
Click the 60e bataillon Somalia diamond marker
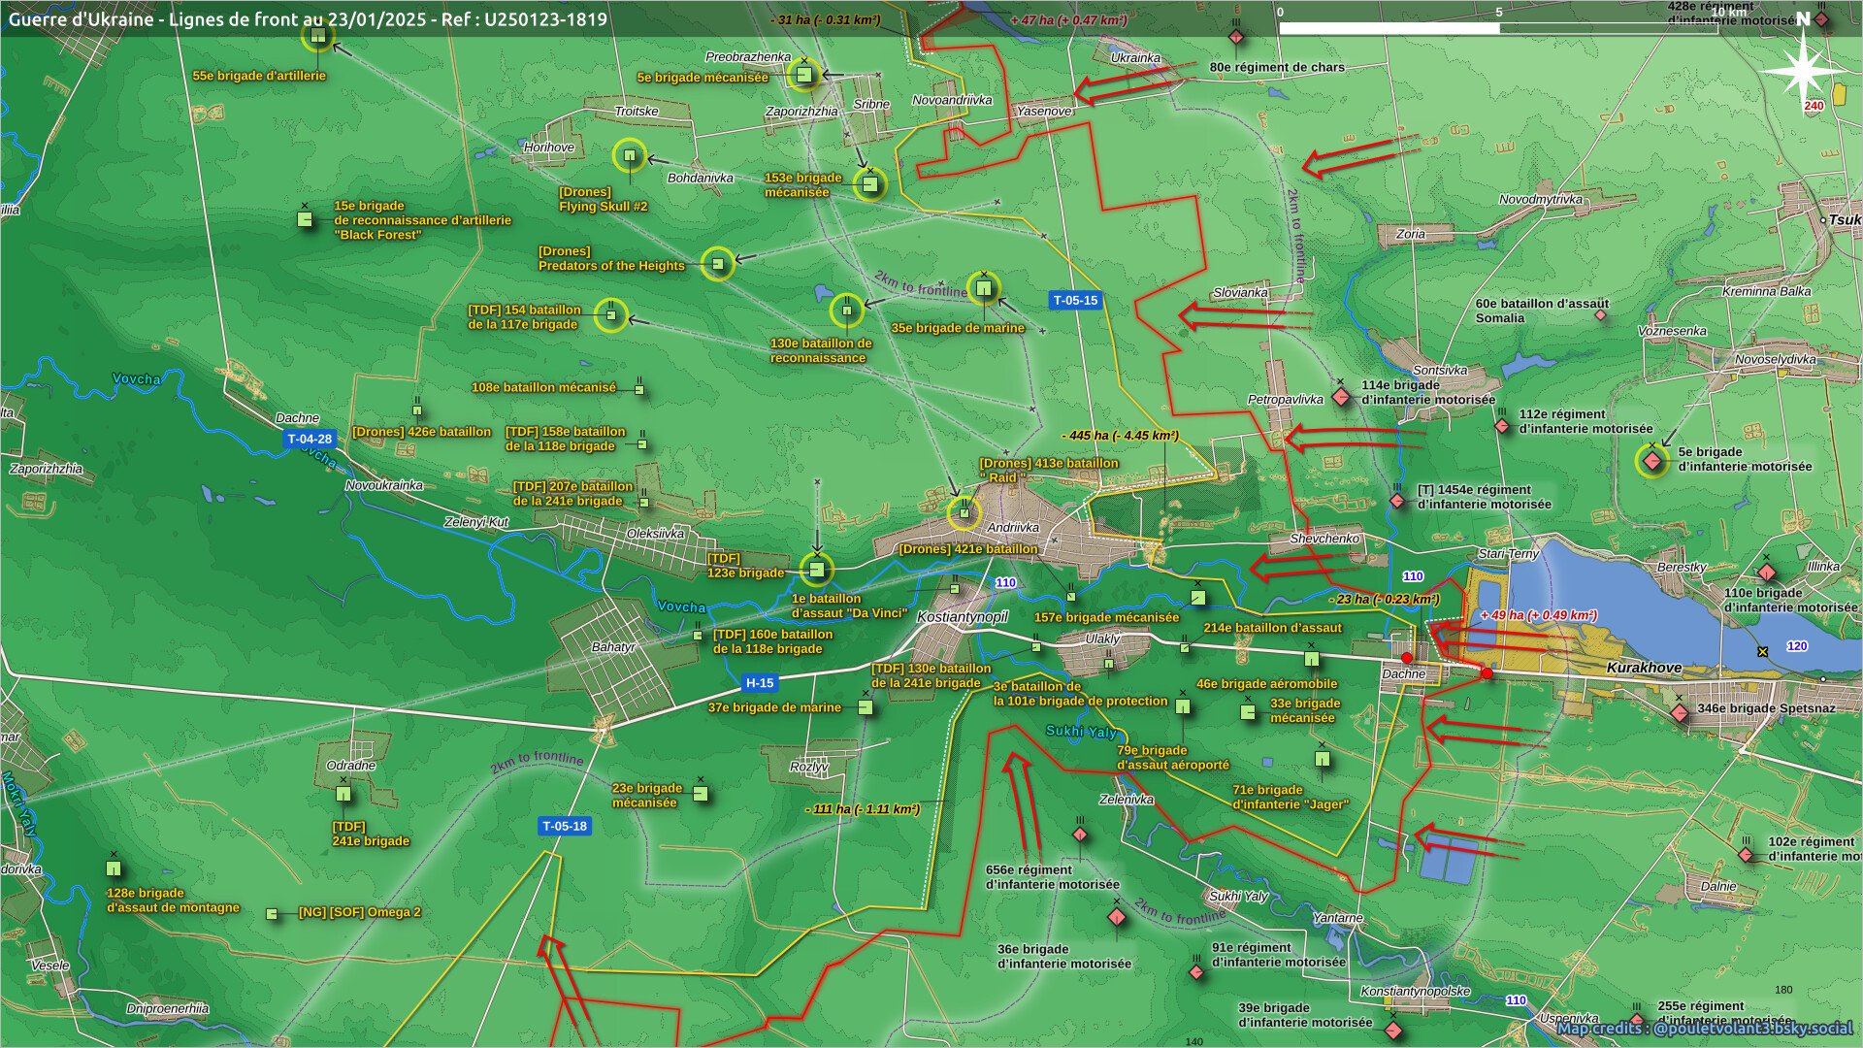tap(1600, 314)
